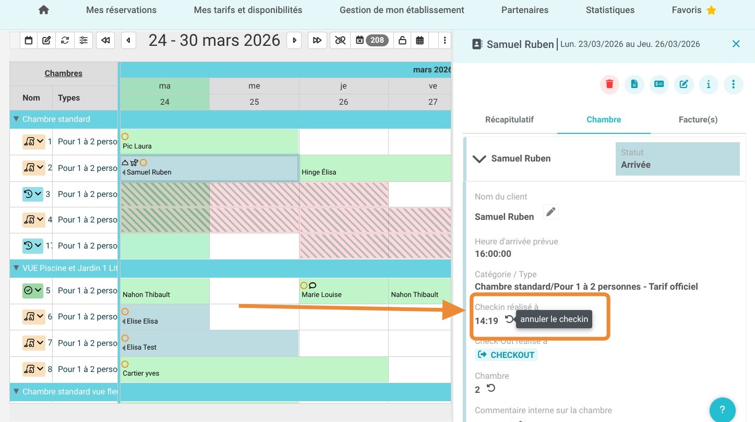
Task: Cancel the checkin with undo icon
Action: pyautogui.click(x=510, y=319)
